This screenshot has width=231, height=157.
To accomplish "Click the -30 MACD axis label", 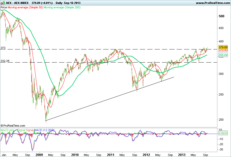I will point(221,149).
